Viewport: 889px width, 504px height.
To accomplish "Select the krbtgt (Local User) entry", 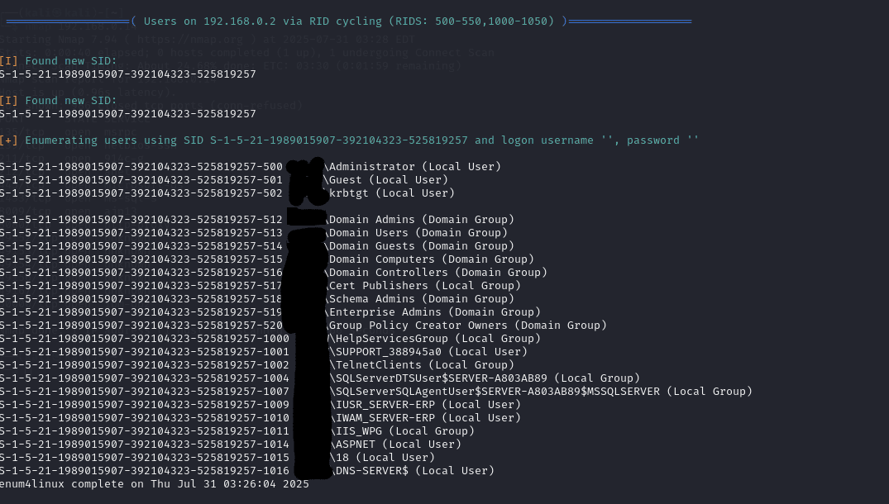I will tap(391, 193).
